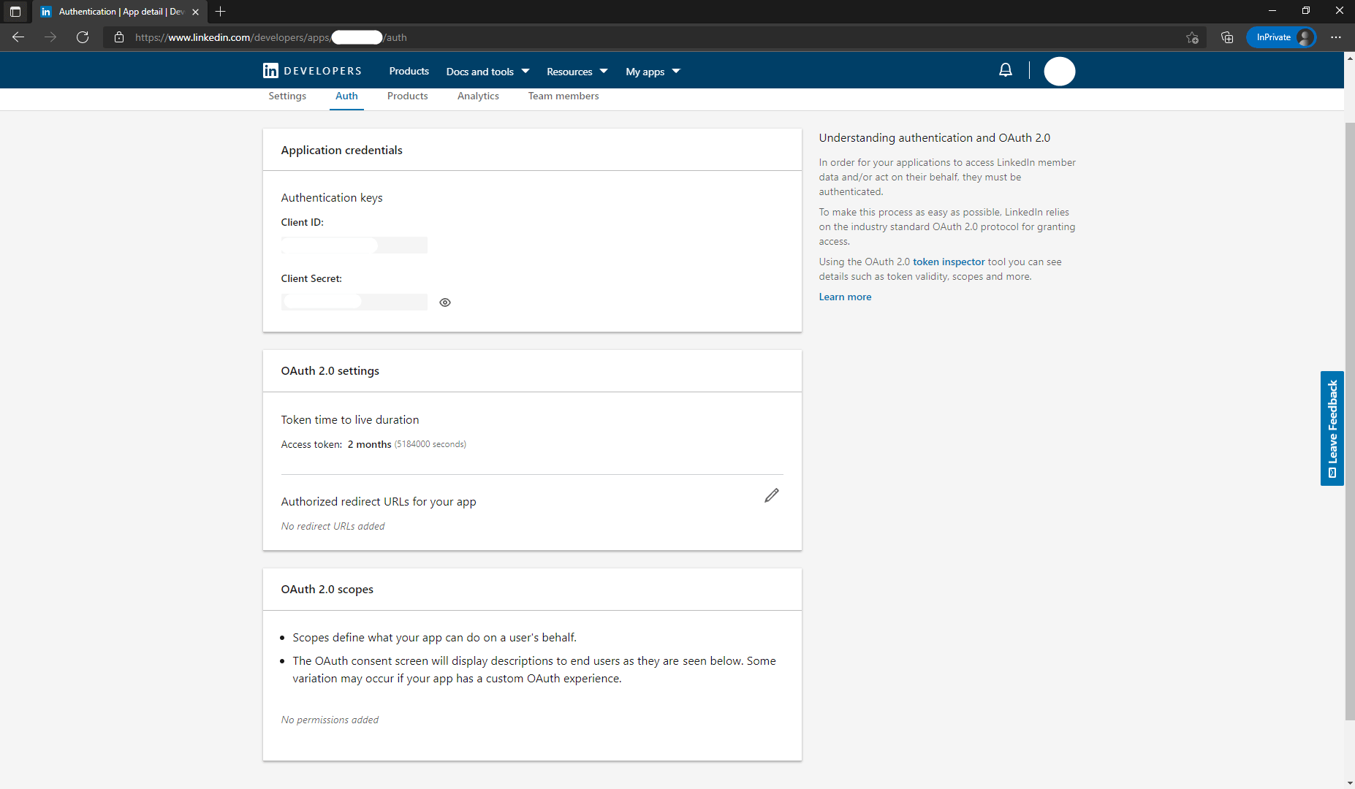This screenshot has width=1355, height=789.
Task: Open browser Collections icon
Action: [1227, 37]
